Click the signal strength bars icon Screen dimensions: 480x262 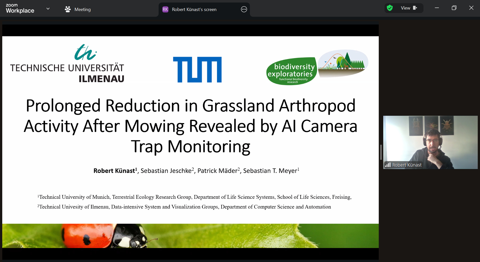(x=388, y=165)
